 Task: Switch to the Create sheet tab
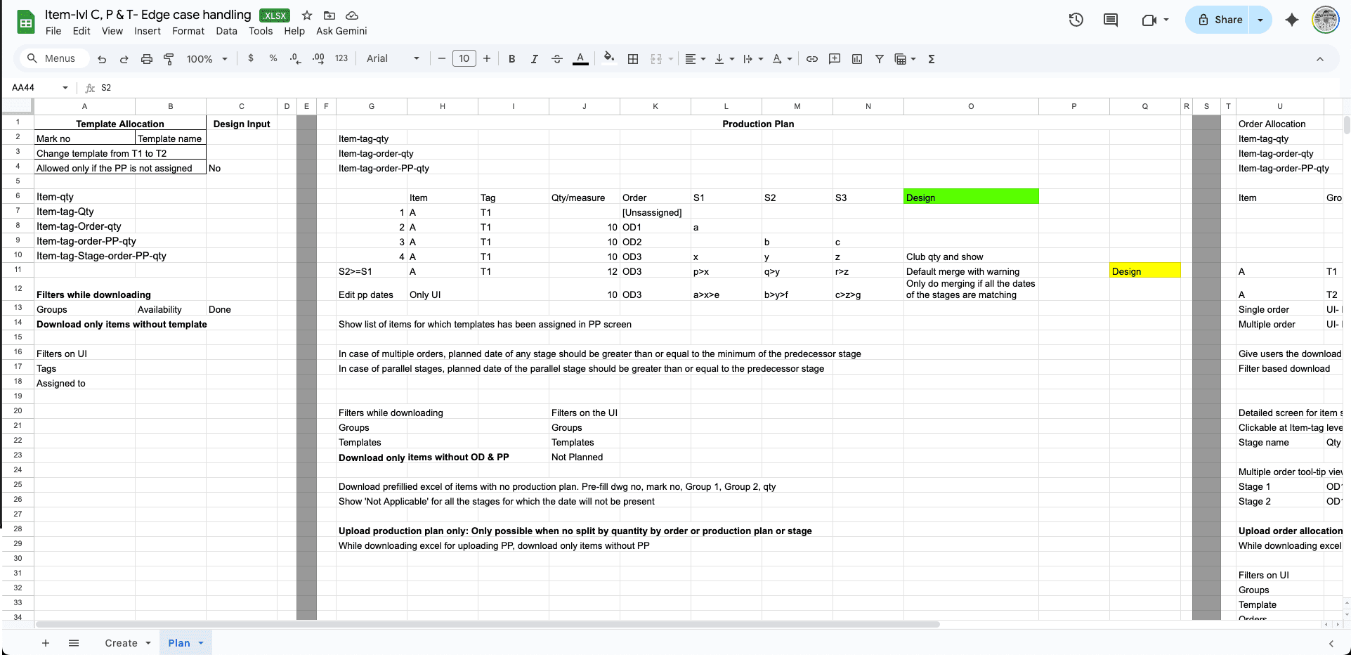coord(127,642)
